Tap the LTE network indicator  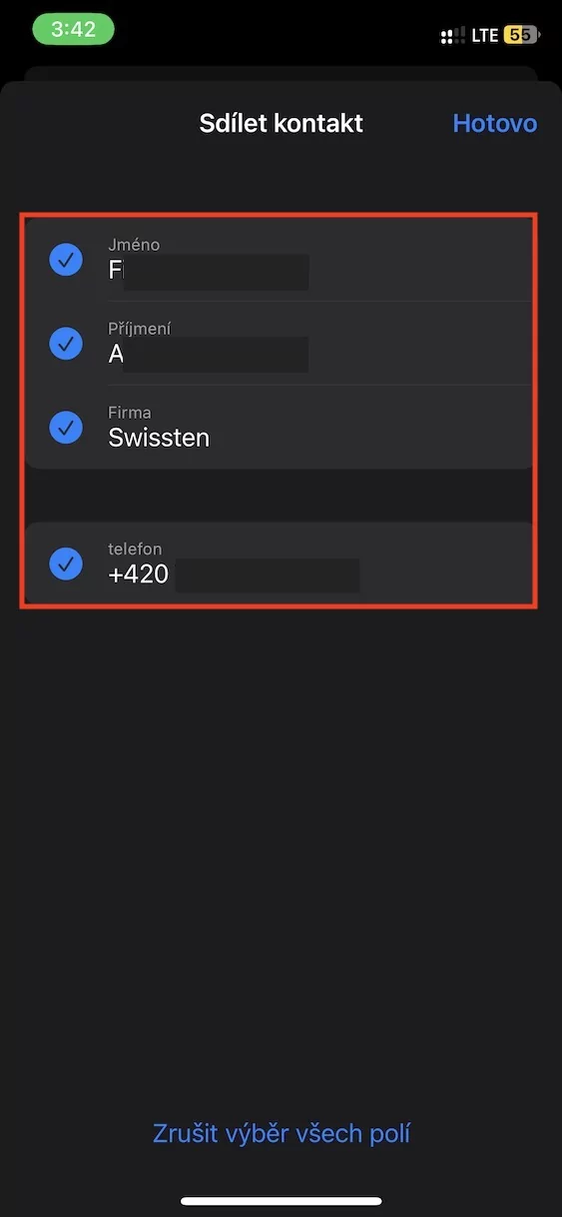(484, 36)
